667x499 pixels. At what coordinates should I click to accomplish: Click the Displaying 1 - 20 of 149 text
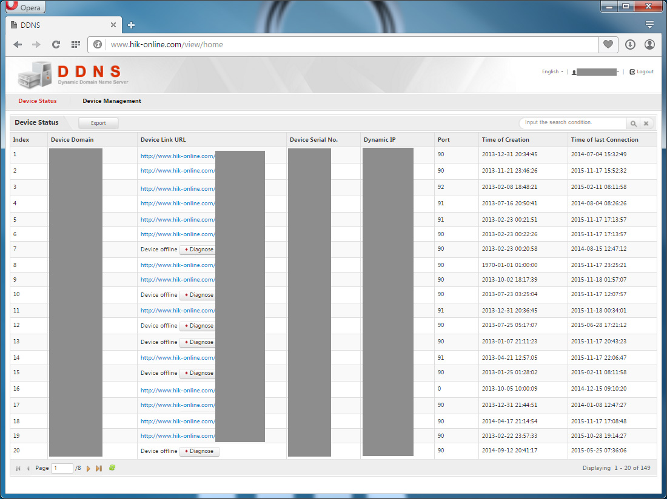coord(617,468)
